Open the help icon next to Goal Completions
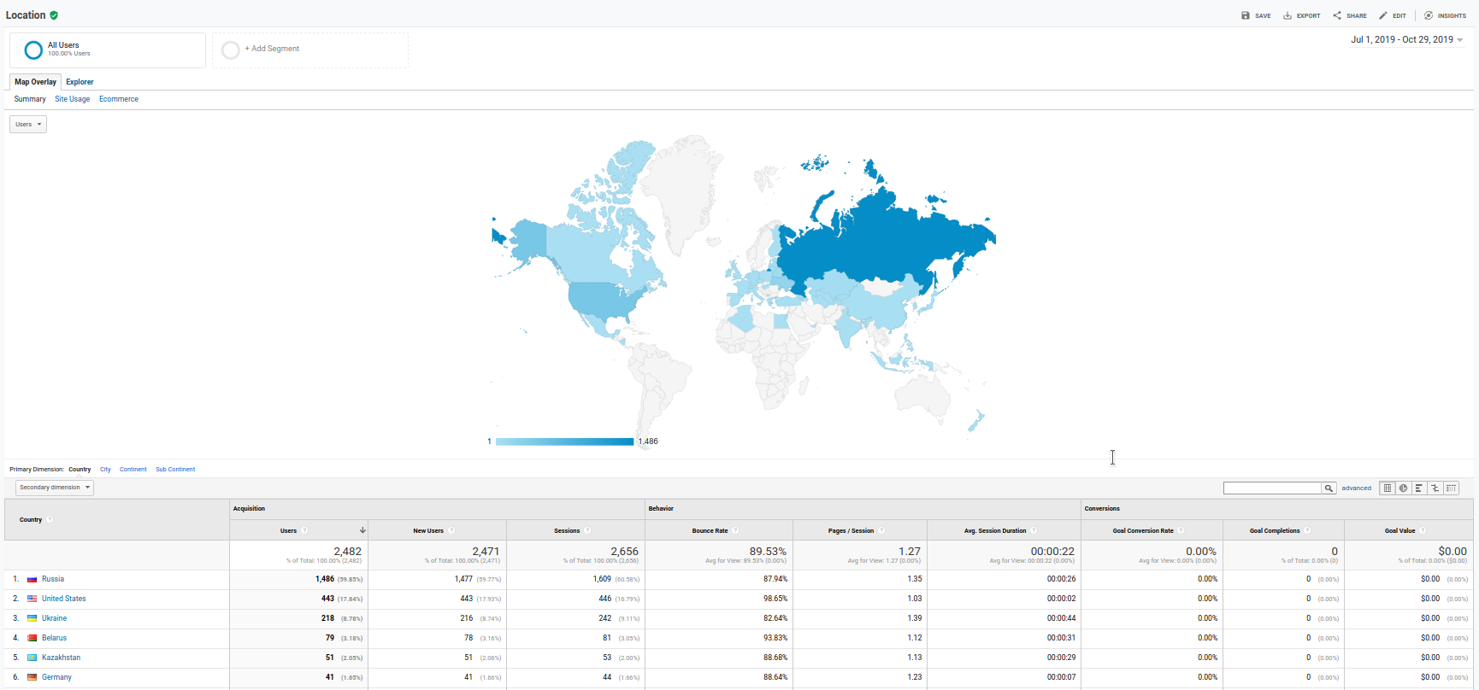This screenshot has width=1479, height=690. coord(1307,530)
